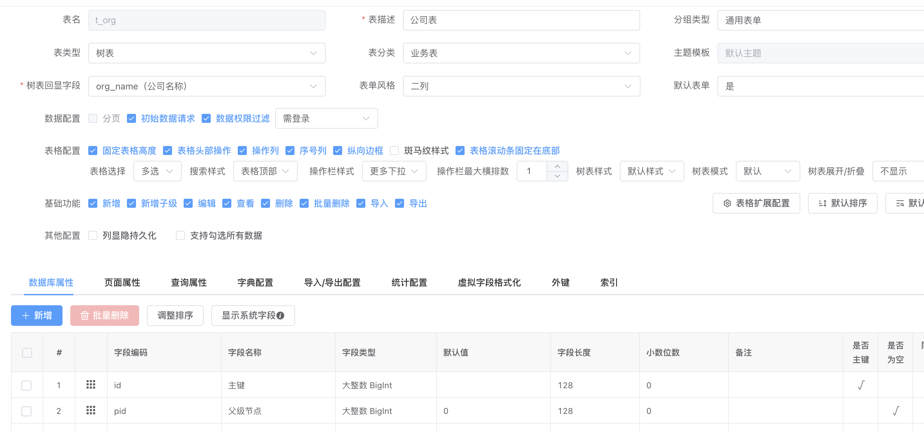The width and height of the screenshot is (924, 431).
Task: Open the 需登录 dropdown
Action: coord(326,118)
